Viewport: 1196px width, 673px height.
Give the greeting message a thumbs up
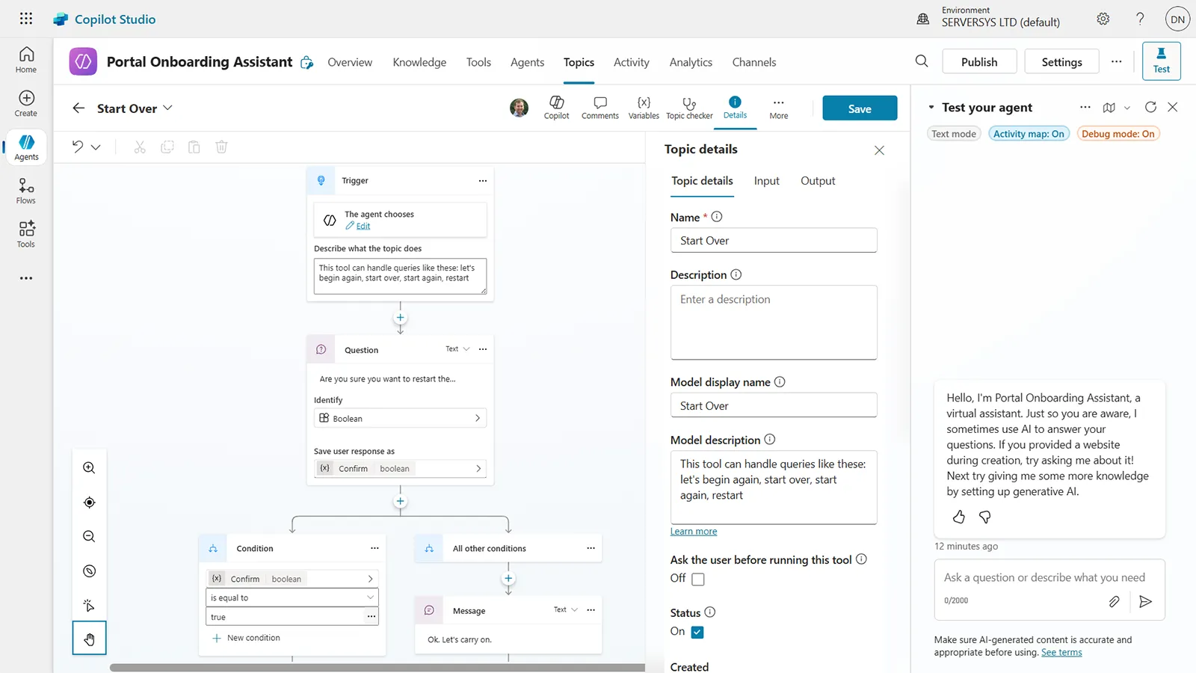click(959, 517)
